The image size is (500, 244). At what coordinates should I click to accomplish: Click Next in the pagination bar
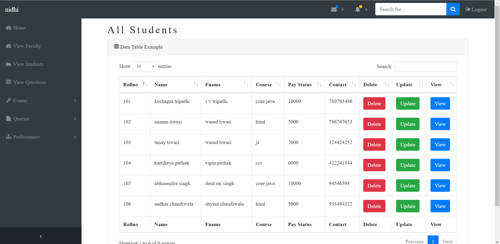point(448,241)
